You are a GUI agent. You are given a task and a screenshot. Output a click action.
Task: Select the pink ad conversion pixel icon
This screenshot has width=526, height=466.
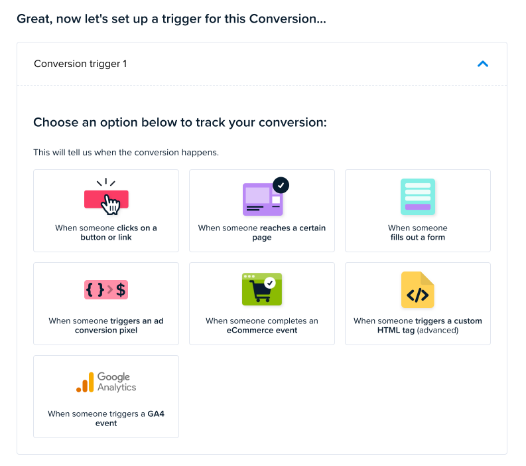(106, 289)
